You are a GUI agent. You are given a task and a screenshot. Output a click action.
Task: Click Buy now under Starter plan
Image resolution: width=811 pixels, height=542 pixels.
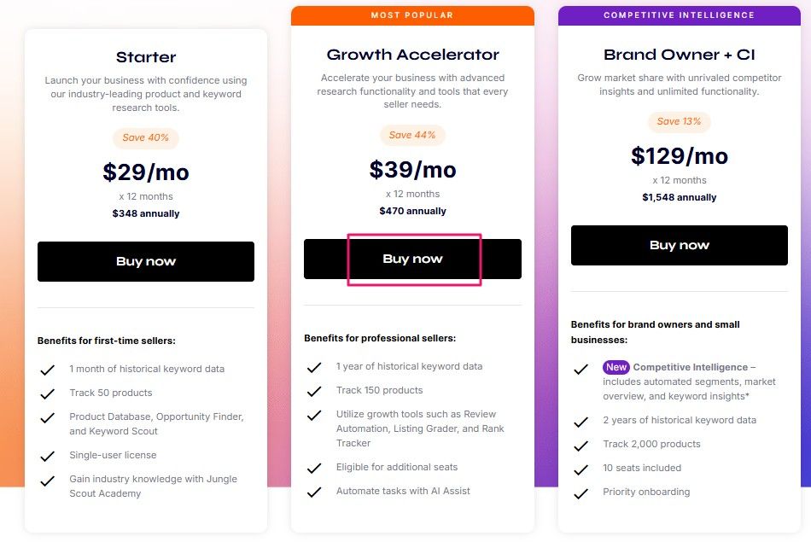tap(146, 261)
